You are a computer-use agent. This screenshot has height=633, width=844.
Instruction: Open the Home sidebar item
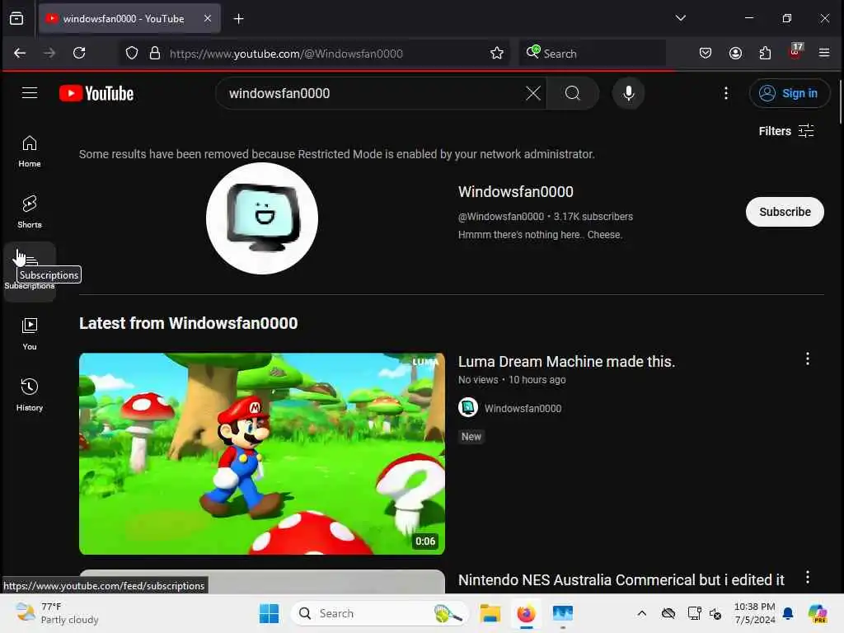[x=30, y=152]
